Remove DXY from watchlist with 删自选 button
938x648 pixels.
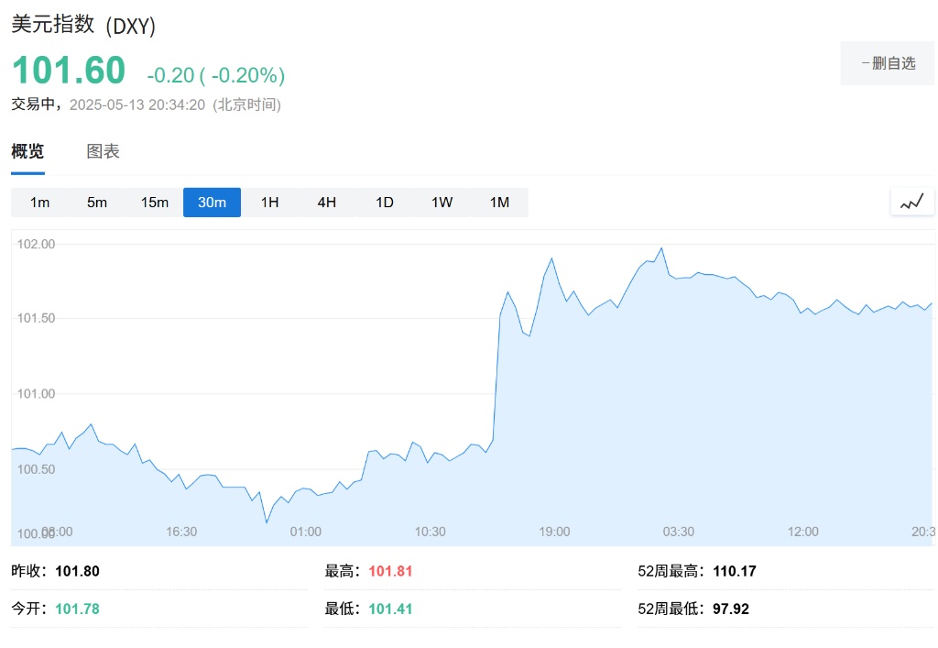[887, 63]
